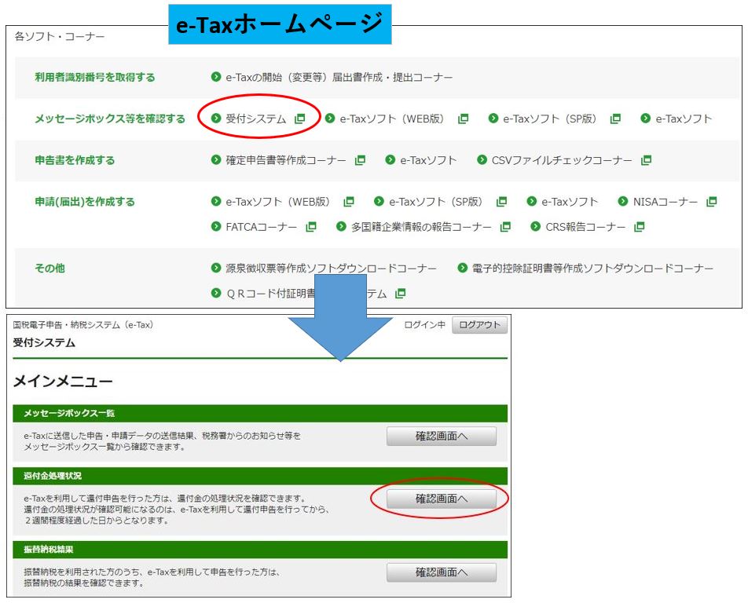Select メッセージボックス等を確認する heading text
The width and height of the screenshot is (748, 603).
tap(110, 119)
